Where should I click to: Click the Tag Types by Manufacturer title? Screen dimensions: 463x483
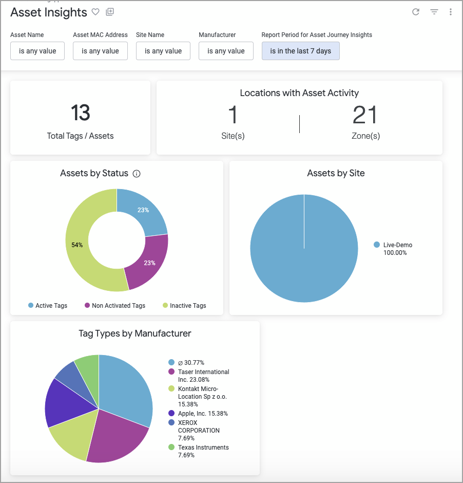pos(135,333)
